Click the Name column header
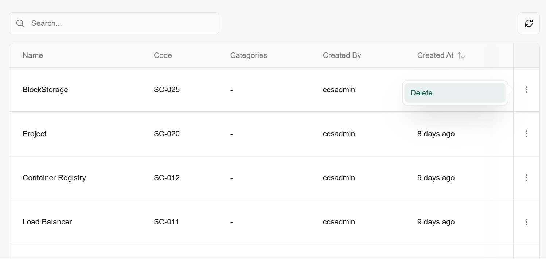The image size is (546, 259). point(33,55)
